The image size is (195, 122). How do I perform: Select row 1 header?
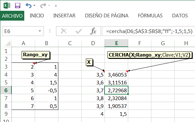click(6, 51)
